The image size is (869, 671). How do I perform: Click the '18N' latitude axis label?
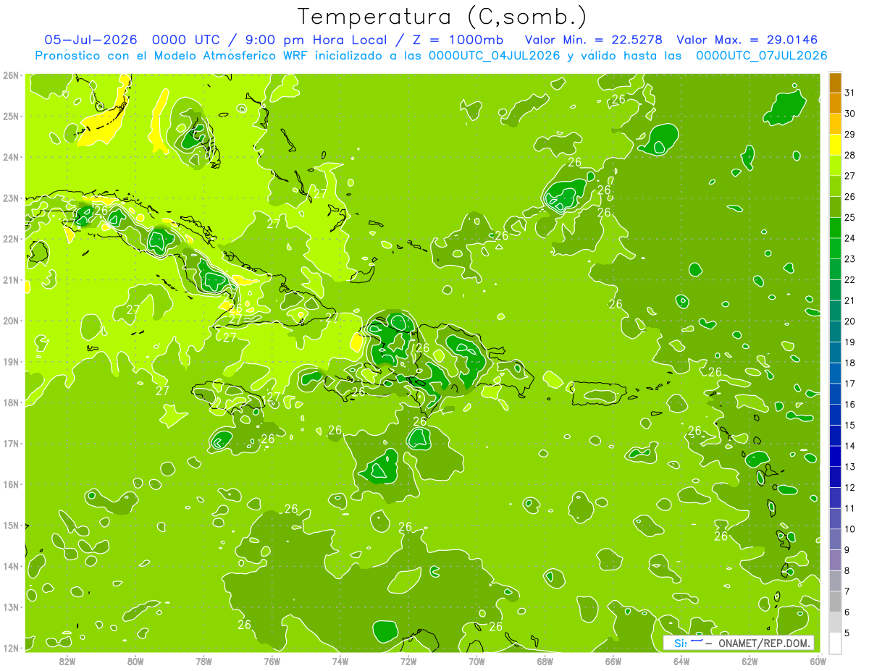coord(10,402)
